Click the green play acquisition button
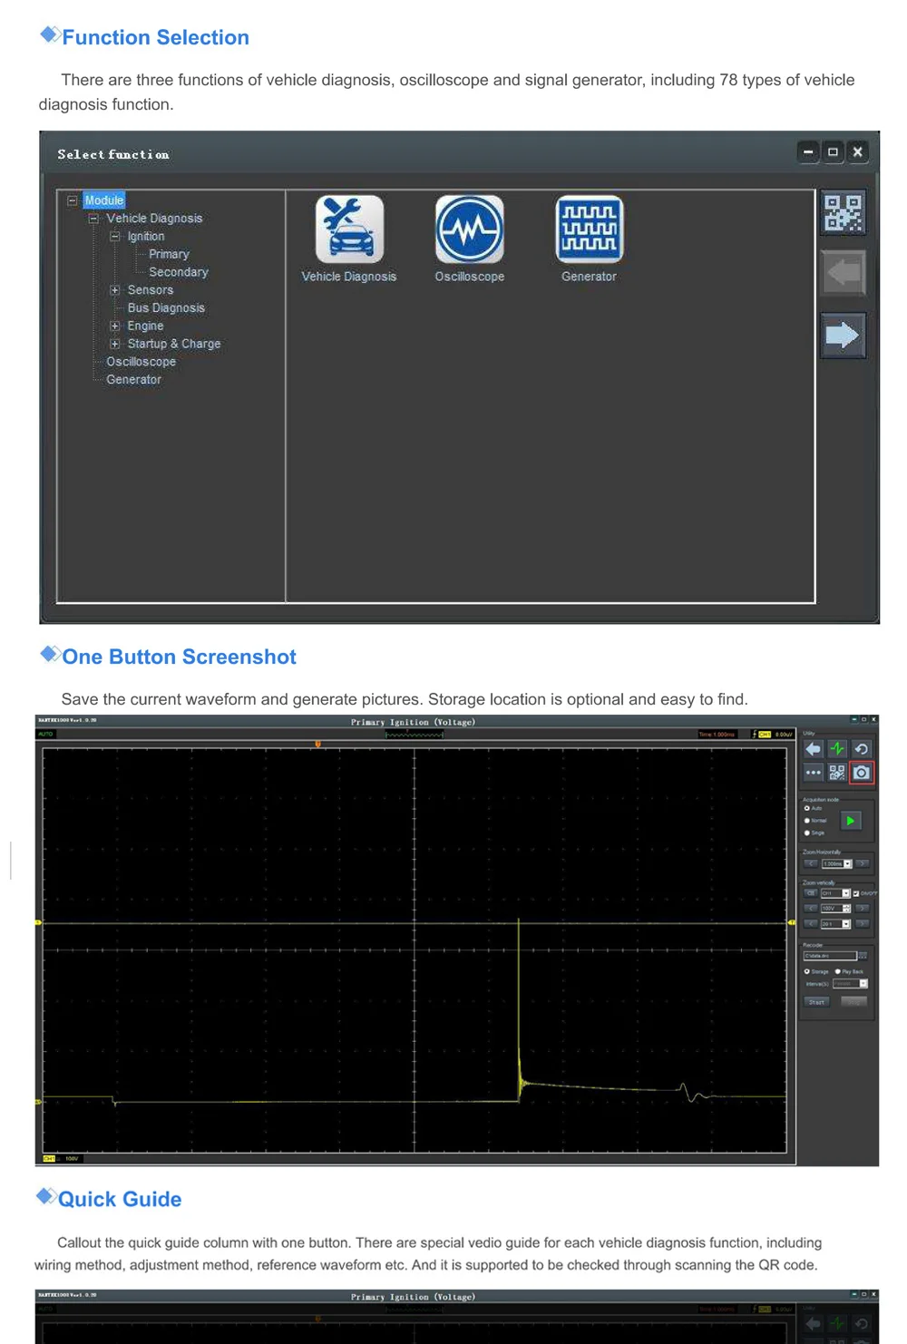 (x=851, y=821)
